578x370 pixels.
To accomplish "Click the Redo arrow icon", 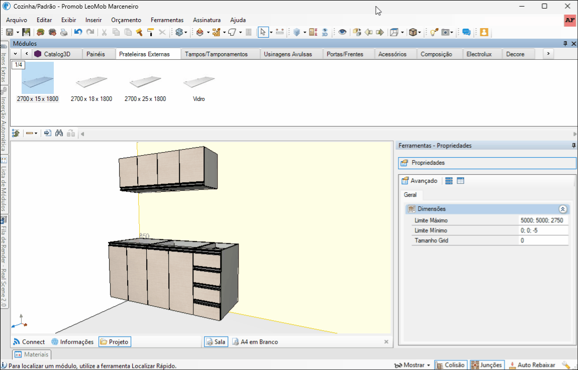I will point(90,33).
